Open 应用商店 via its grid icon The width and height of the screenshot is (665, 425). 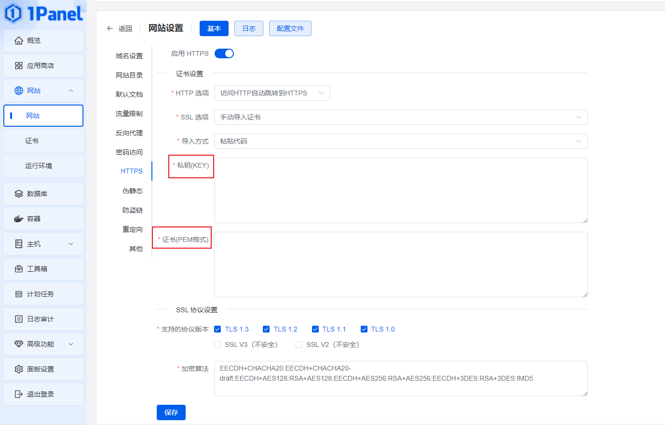coord(19,66)
